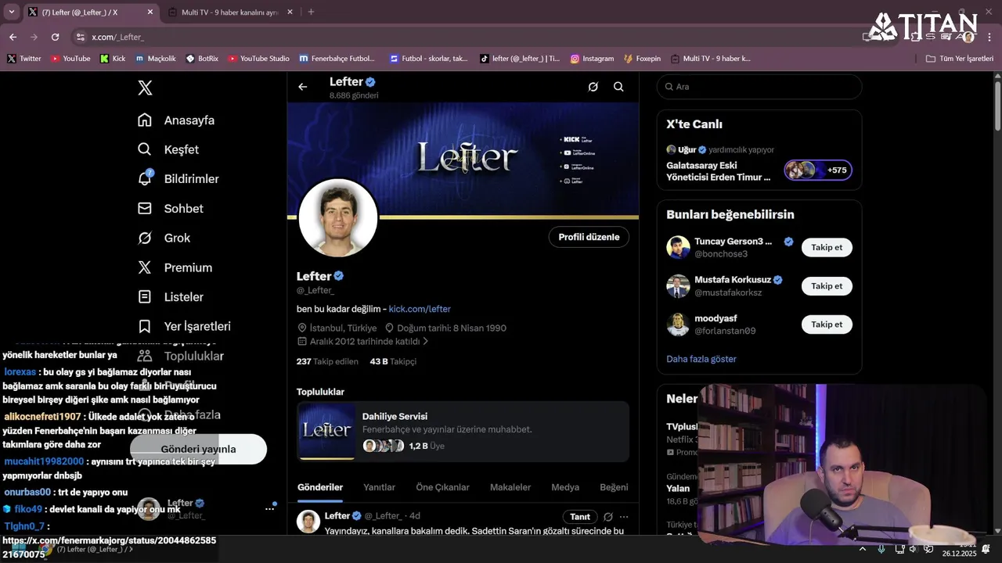Expand join date details chevron

426,342
